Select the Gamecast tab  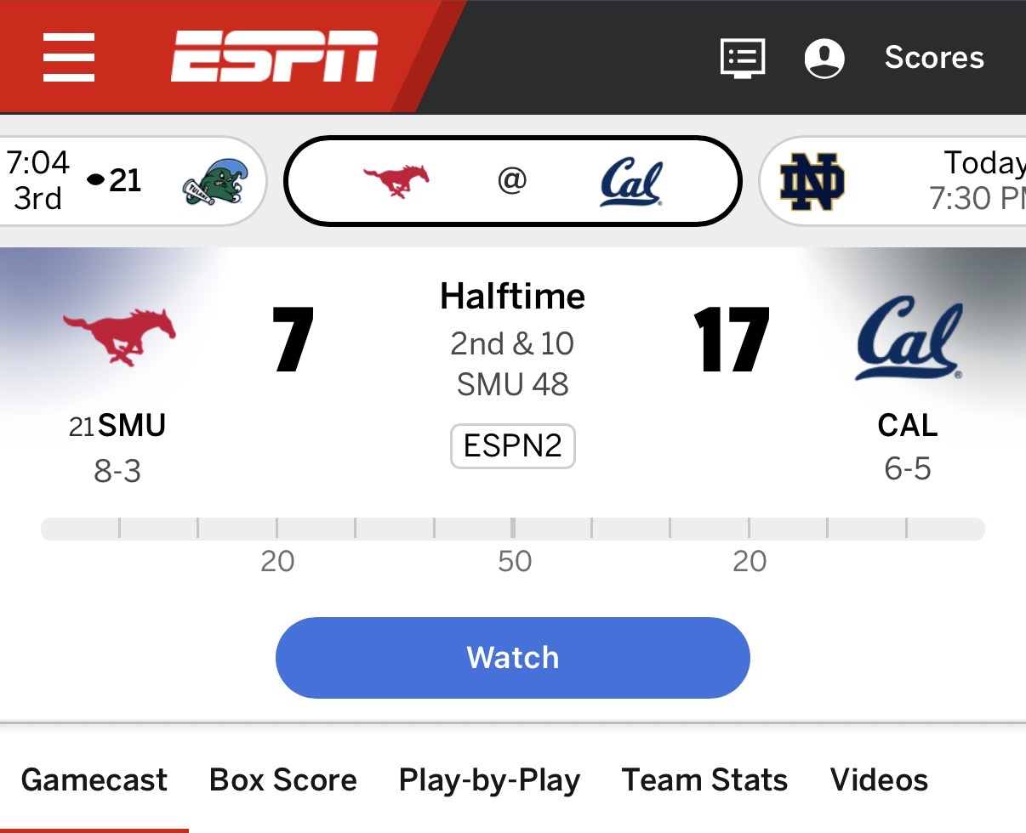coord(94,779)
